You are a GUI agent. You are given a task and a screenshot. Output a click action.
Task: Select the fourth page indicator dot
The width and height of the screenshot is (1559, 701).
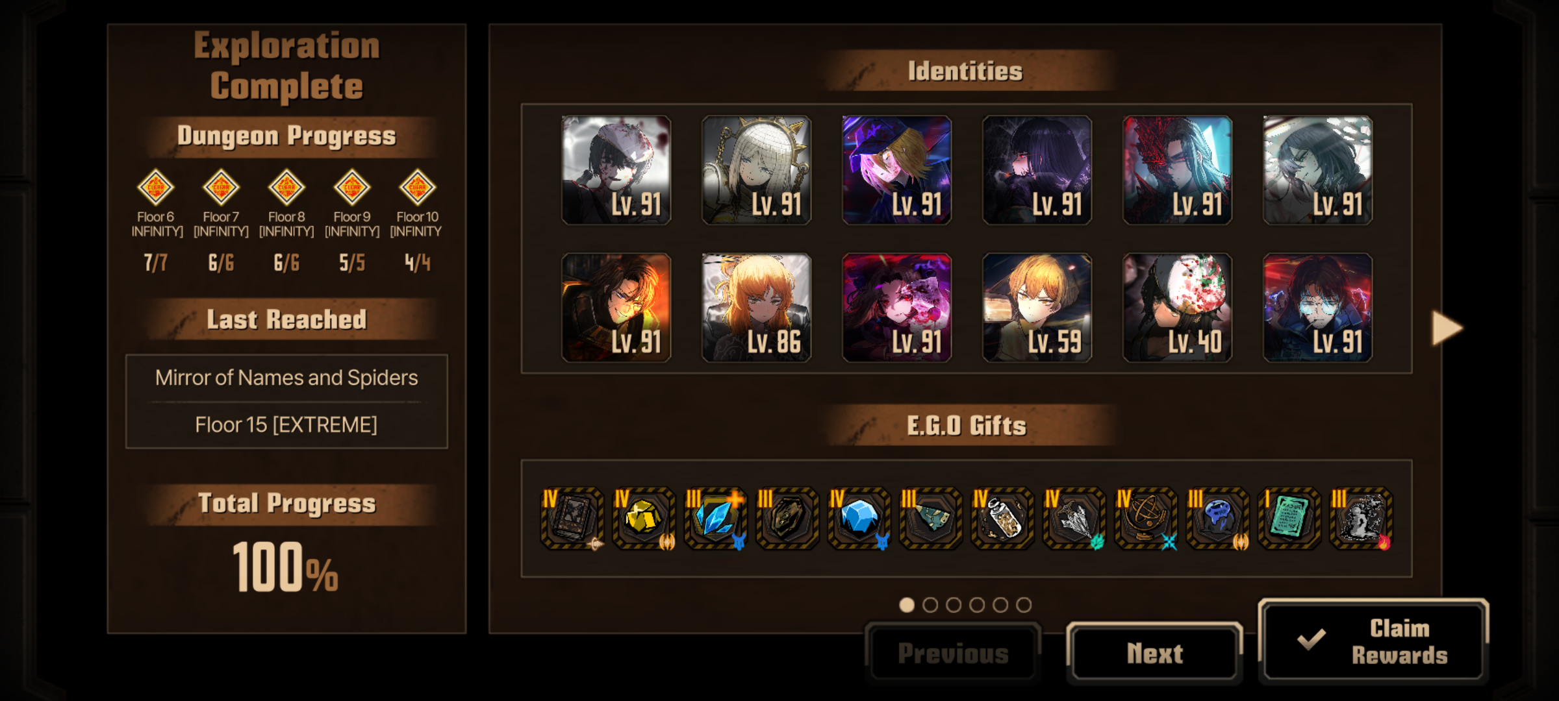click(x=977, y=605)
